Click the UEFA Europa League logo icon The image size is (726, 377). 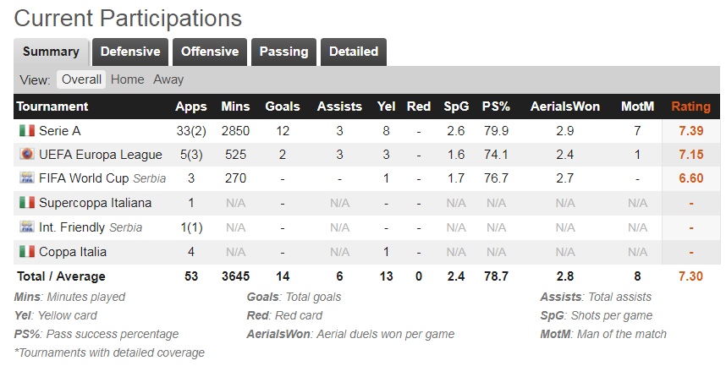pos(27,154)
